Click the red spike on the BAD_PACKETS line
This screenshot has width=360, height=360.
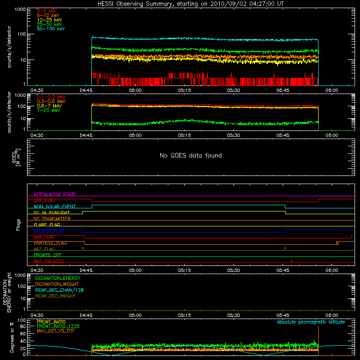pyautogui.click(x=292, y=261)
